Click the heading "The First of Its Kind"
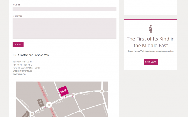Viewport: 188px width, 117px height. coord(151,42)
